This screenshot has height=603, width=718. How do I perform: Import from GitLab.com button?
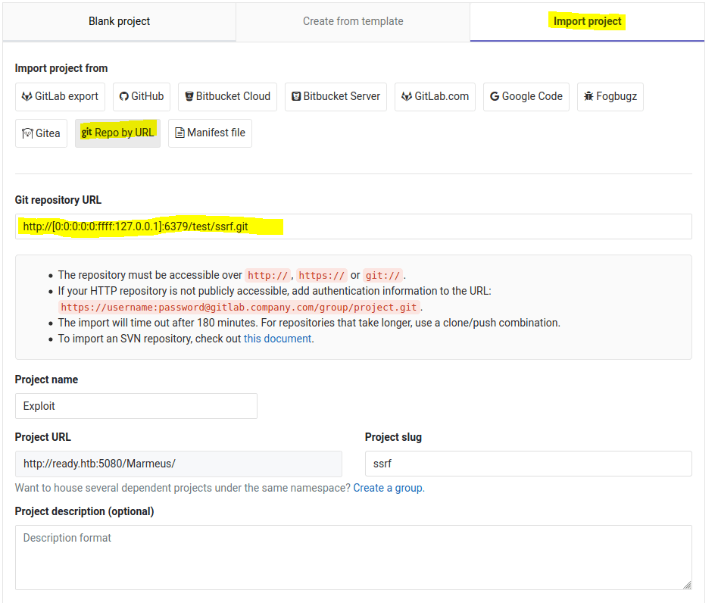coord(435,97)
